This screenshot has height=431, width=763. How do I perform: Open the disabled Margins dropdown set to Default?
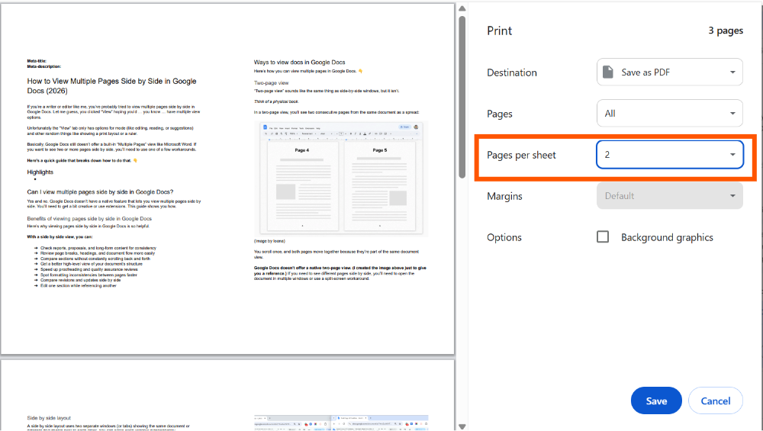coord(670,195)
